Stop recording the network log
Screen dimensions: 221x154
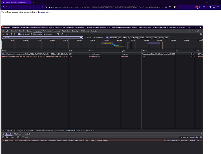pos(4,34)
